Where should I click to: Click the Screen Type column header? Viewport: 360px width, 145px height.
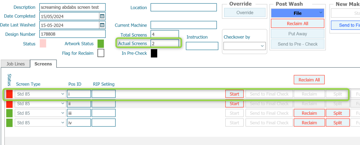(28, 84)
